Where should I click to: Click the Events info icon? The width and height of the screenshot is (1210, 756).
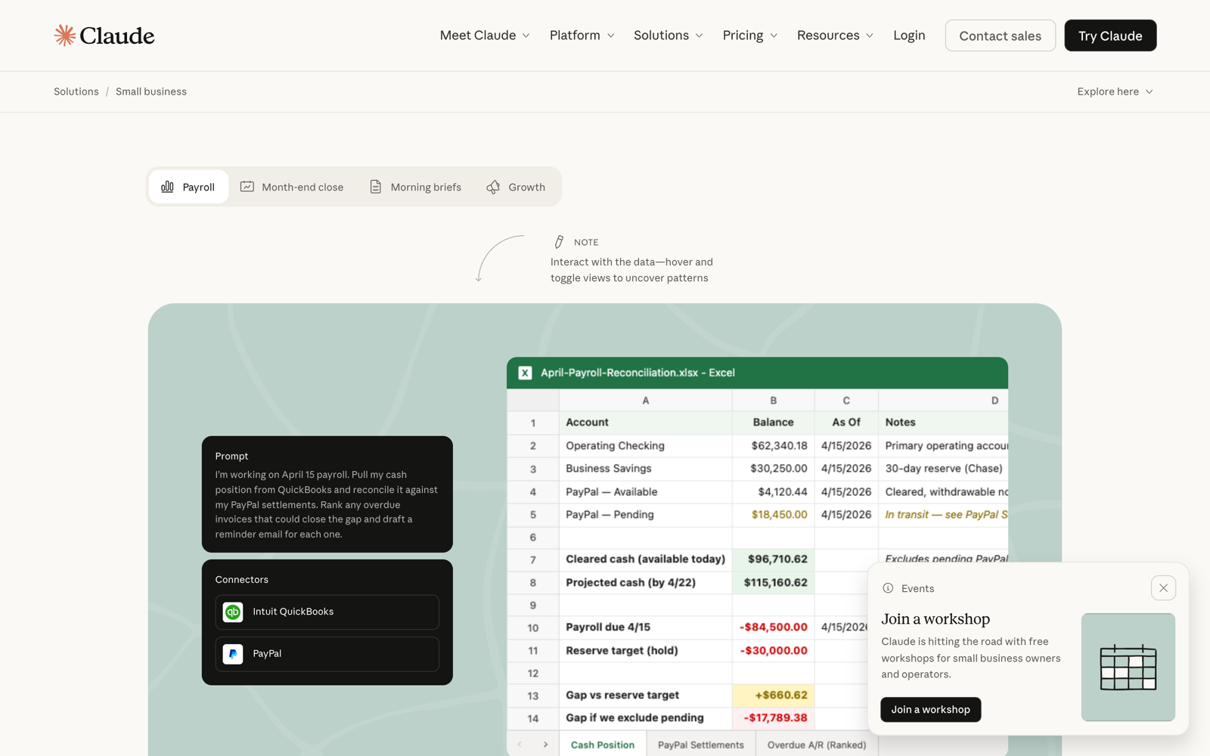[888, 588]
